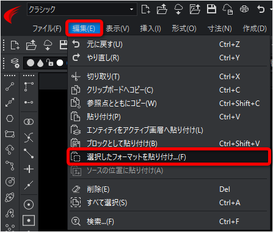273x232 pixels.
Task: Open the クラシック workspace dropdown
Action: 82,9
